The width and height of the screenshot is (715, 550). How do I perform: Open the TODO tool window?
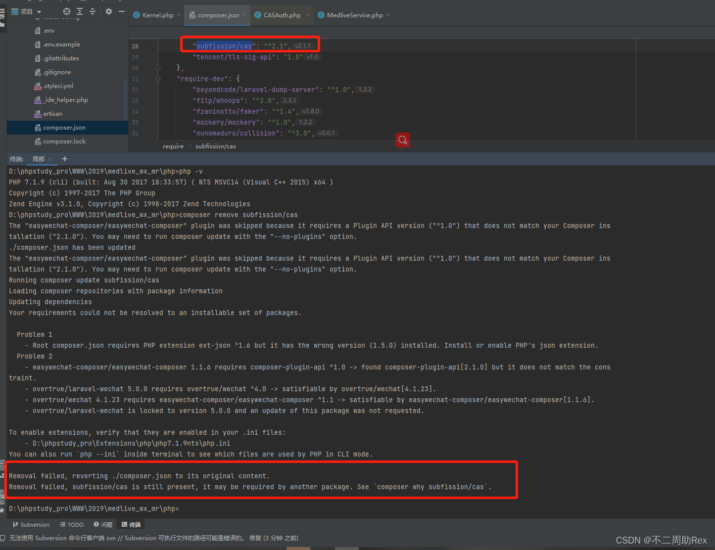coord(72,525)
